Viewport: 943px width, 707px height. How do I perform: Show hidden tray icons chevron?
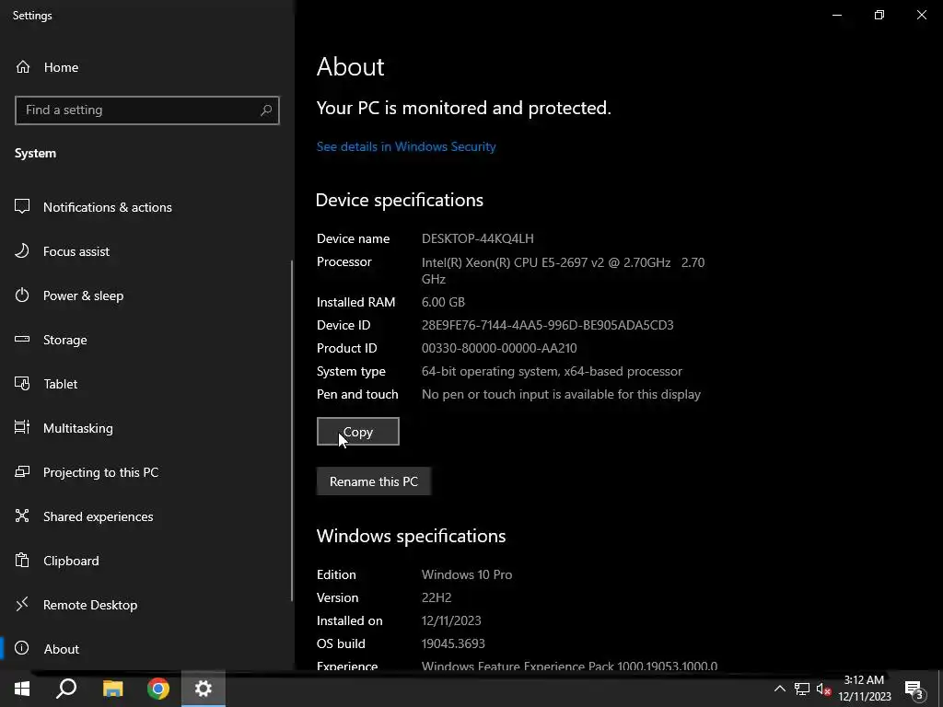(x=779, y=689)
